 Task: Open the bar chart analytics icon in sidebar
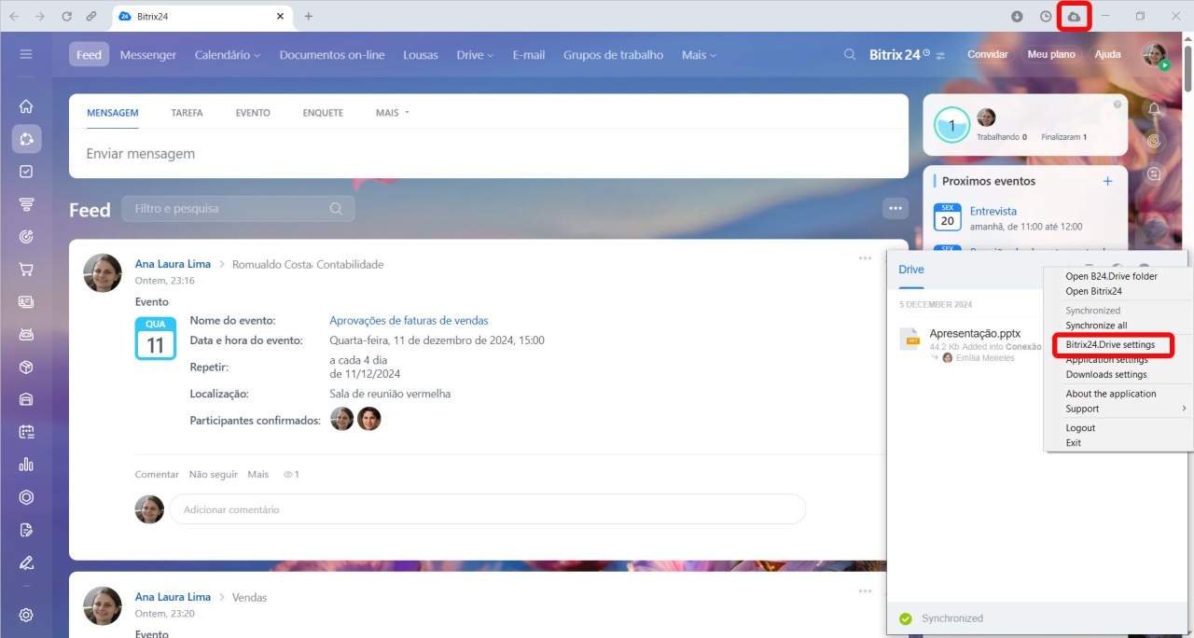26,465
